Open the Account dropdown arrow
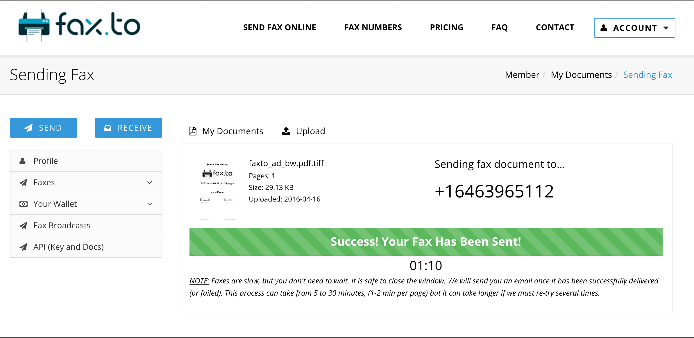 pos(666,28)
